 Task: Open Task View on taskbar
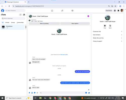(x=36, y=98)
